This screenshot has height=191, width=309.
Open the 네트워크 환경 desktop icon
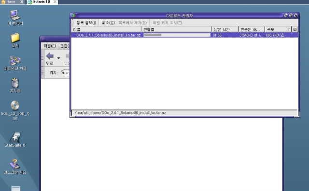[15, 60]
